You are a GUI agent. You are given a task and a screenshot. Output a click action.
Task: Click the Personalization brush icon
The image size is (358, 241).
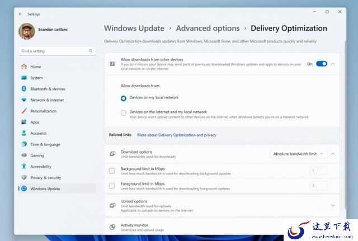click(x=24, y=111)
